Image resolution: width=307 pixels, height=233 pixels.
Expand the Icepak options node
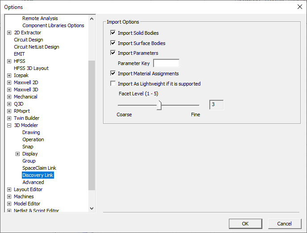click(9, 75)
